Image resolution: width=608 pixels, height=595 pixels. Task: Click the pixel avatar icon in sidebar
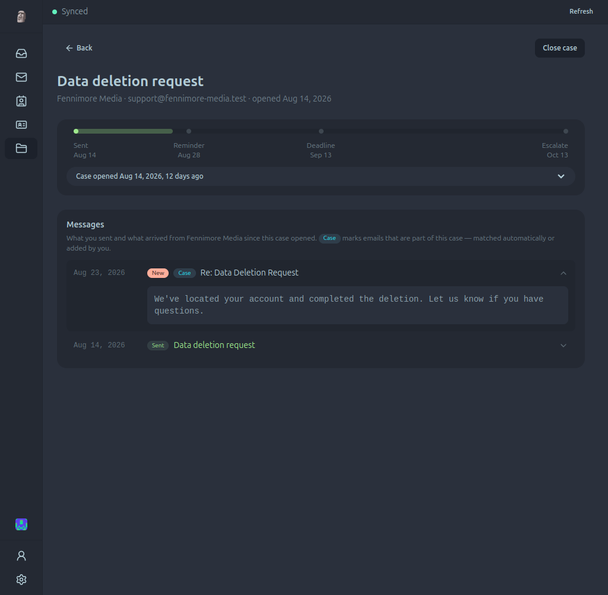click(21, 524)
